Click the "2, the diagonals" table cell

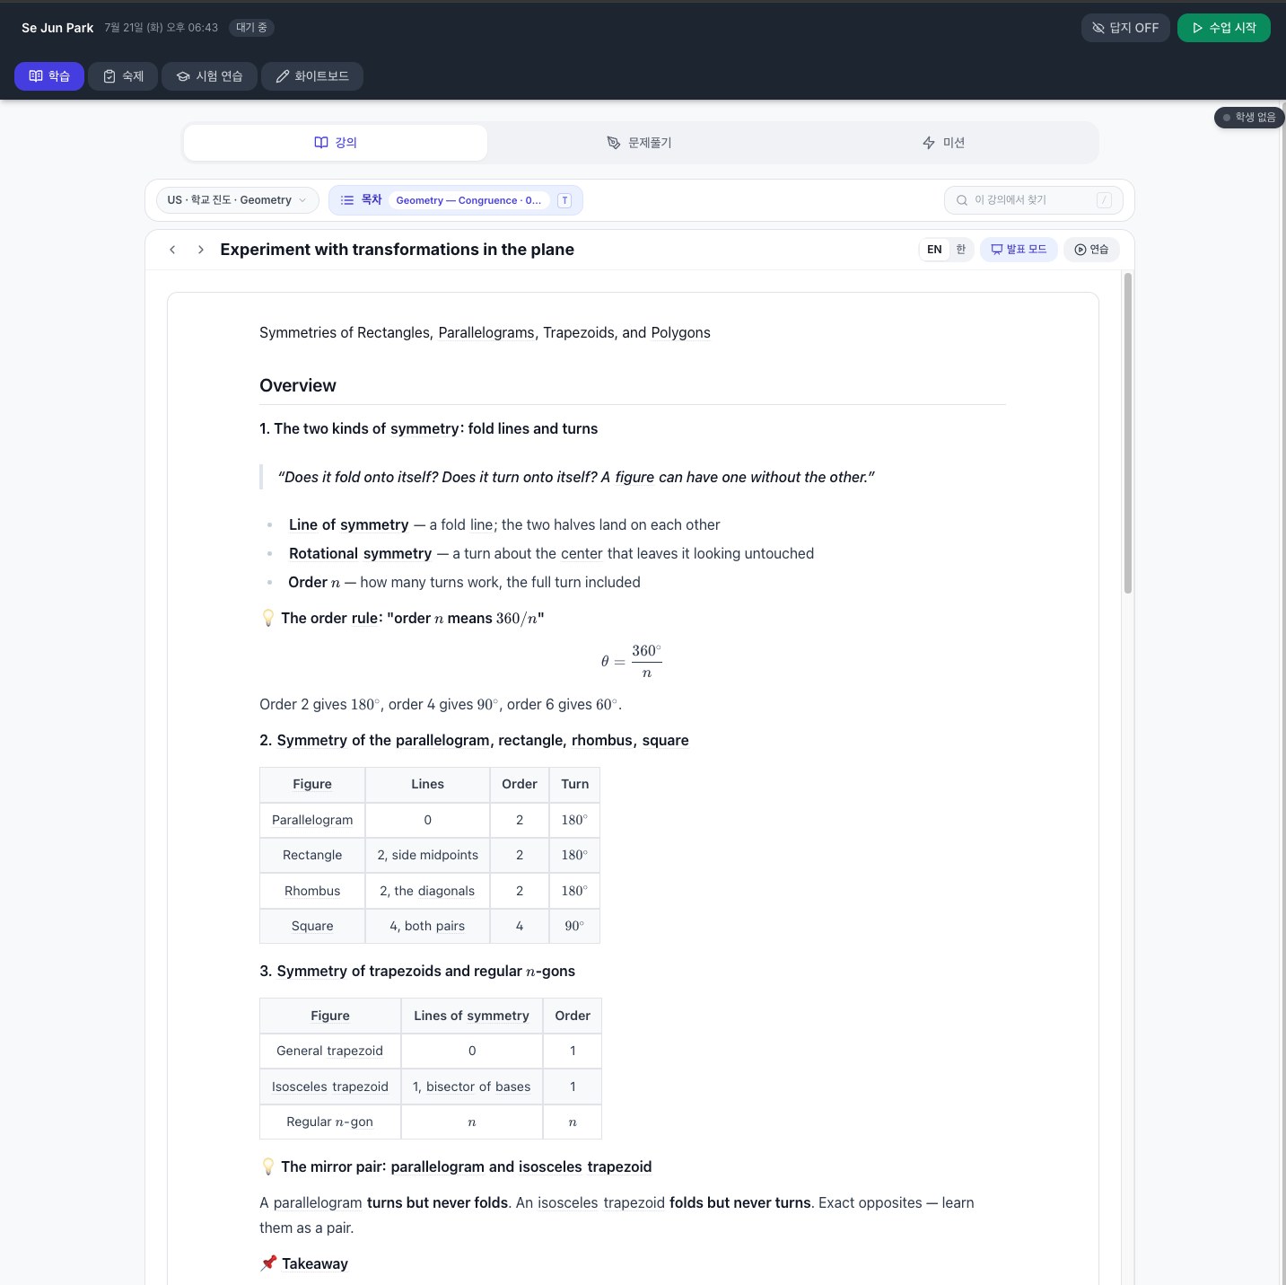(x=428, y=891)
